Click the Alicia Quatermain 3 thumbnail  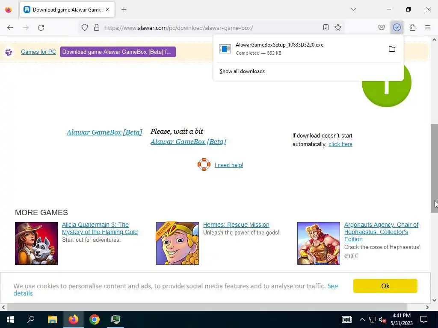[36, 243]
